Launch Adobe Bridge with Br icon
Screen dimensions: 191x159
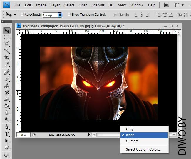[x=167, y=5]
